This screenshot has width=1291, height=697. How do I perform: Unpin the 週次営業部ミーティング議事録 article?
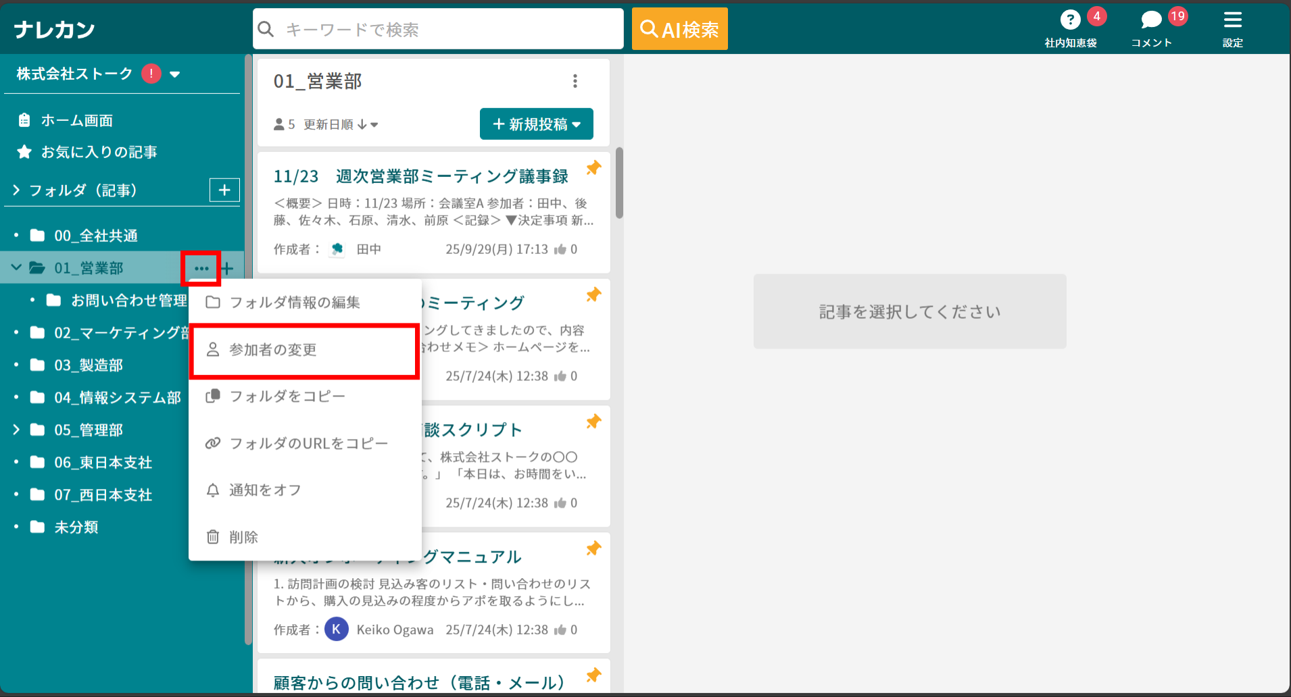click(593, 168)
